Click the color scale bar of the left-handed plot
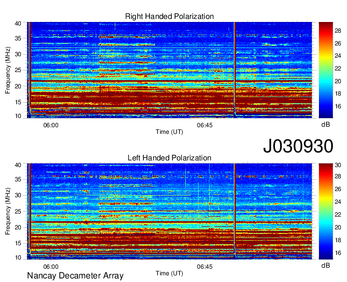 [x=326, y=212]
